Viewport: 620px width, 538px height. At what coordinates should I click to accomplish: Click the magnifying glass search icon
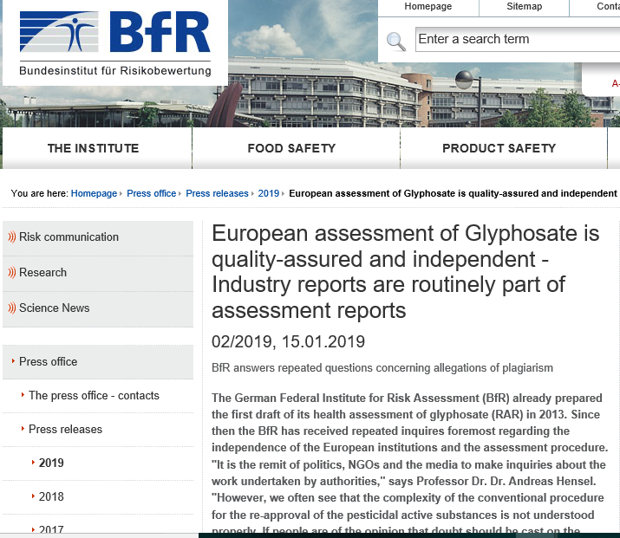pos(395,41)
